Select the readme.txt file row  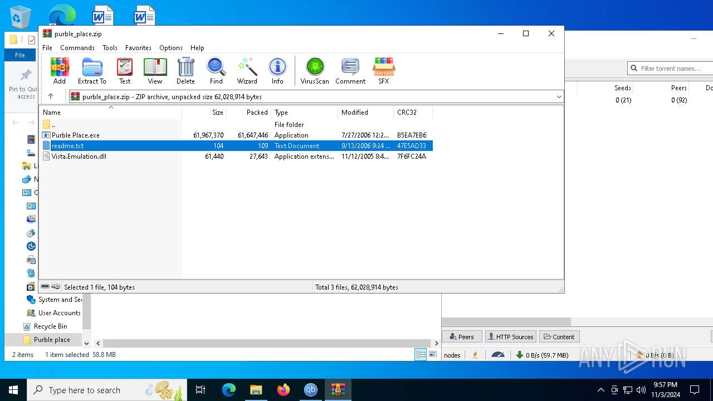pyautogui.click(x=236, y=146)
